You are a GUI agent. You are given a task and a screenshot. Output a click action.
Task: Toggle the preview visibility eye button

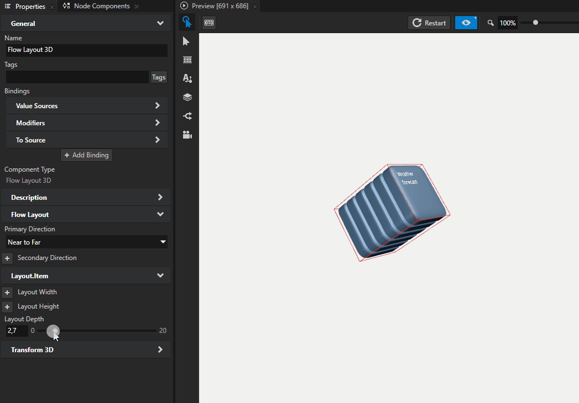pos(466,23)
